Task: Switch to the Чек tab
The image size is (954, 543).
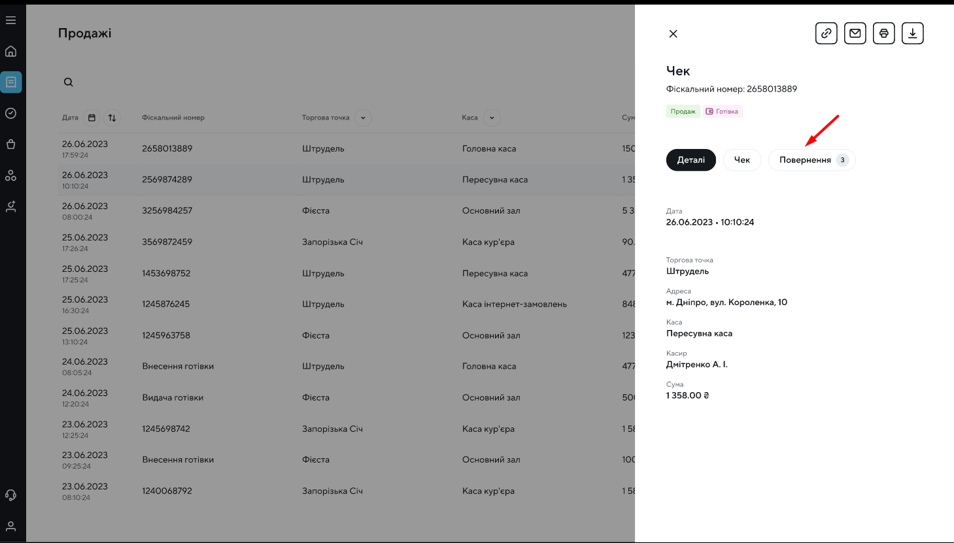Action: pyautogui.click(x=741, y=160)
